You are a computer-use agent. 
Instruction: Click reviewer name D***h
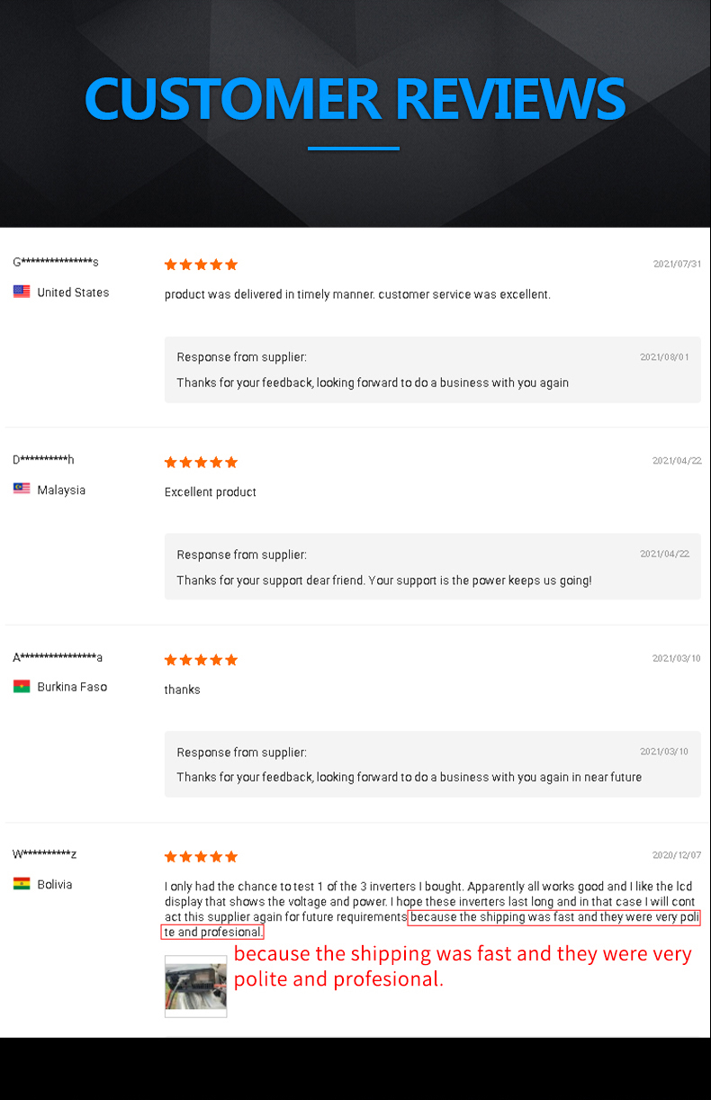43,460
